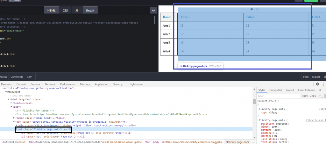
Task: Open the Security tab
Action: click(118, 84)
